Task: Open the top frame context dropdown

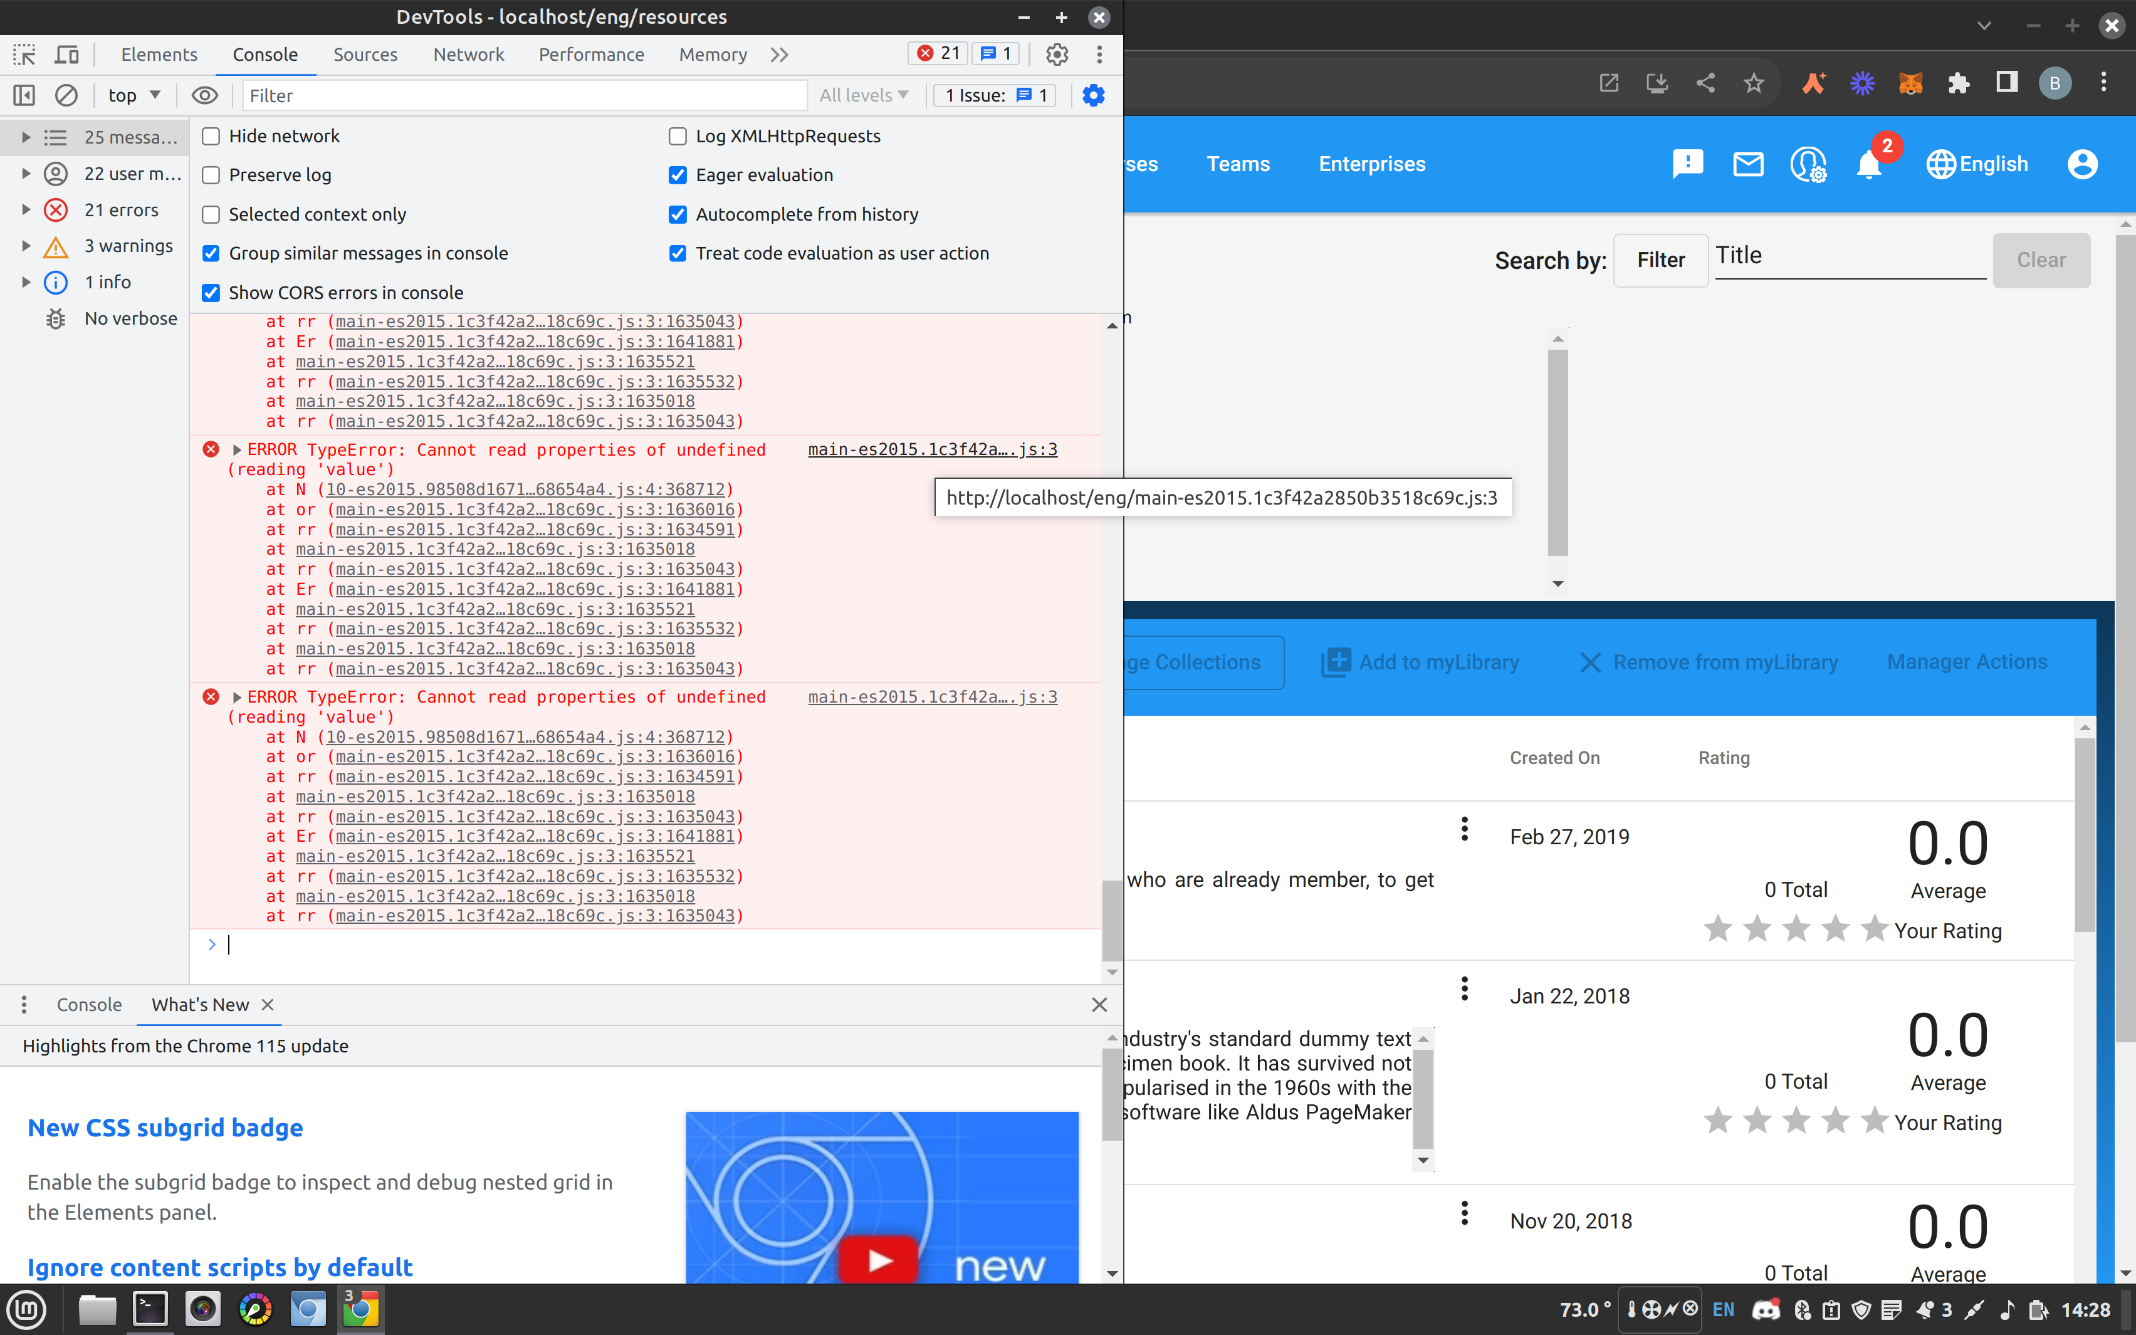Action: [133, 95]
